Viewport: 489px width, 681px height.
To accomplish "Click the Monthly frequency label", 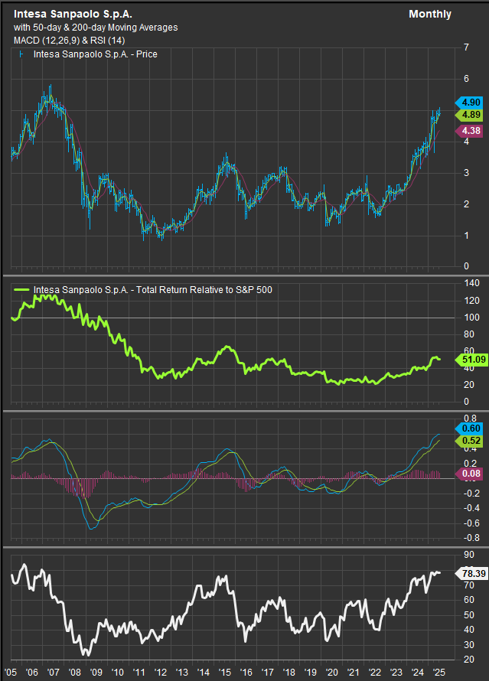I will pos(430,14).
